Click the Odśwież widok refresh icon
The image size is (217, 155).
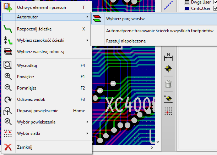point(8,99)
